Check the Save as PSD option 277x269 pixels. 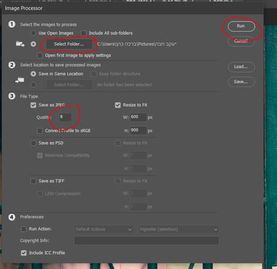[x=33, y=143]
